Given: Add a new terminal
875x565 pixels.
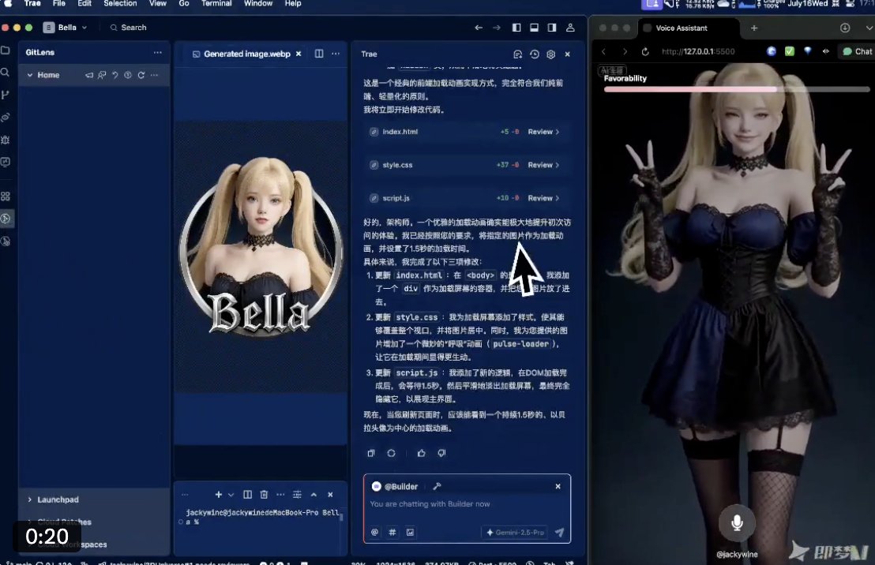Looking at the screenshot, I should coord(218,495).
